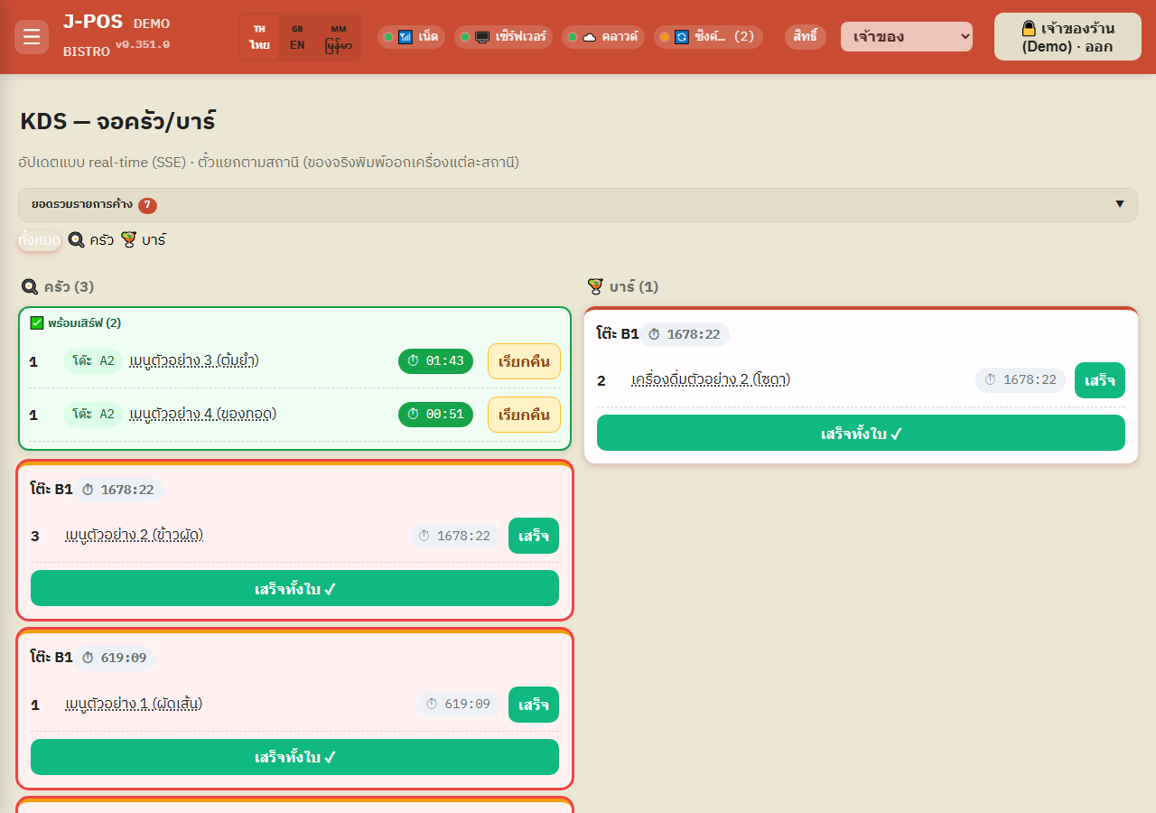This screenshot has width=1156, height=813.
Task: Click the sync status pill (2)
Action: pos(708,37)
